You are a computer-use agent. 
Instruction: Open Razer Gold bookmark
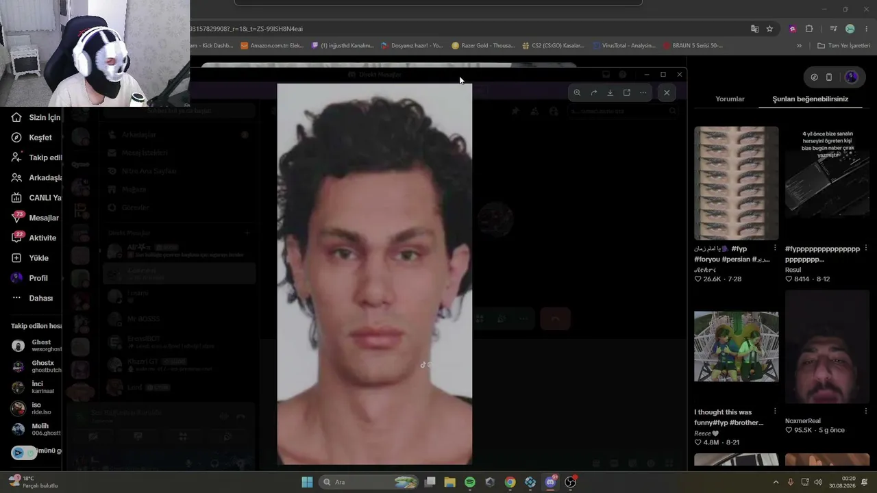tap(483, 46)
